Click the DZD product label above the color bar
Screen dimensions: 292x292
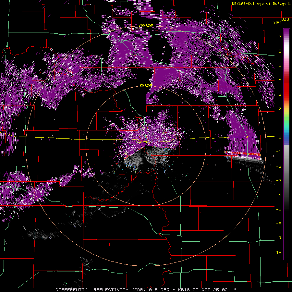pos(285,19)
